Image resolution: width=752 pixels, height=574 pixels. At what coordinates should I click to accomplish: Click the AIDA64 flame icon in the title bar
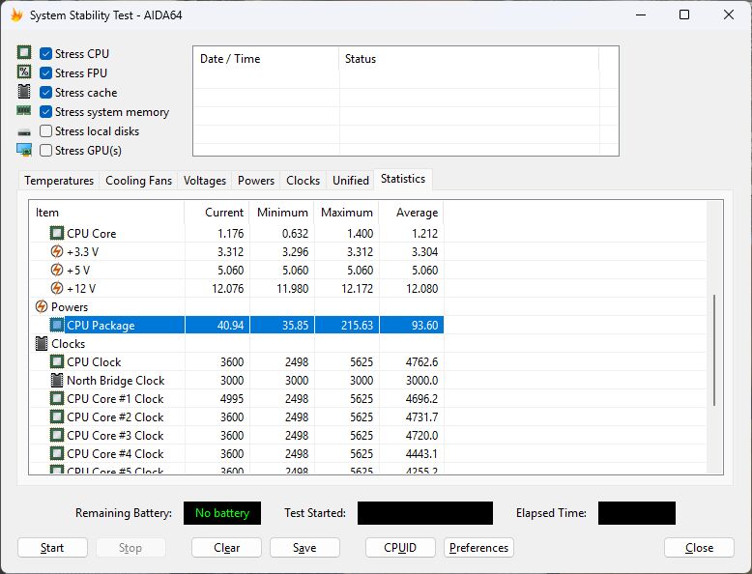16,14
